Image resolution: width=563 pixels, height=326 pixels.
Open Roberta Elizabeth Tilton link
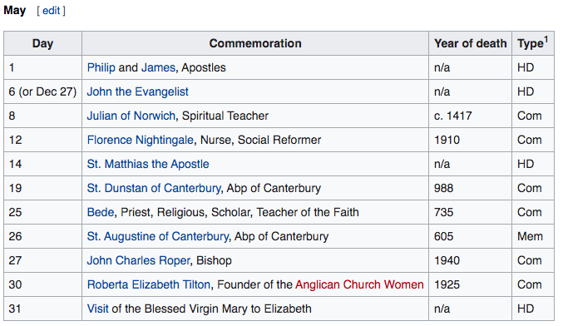149,284
